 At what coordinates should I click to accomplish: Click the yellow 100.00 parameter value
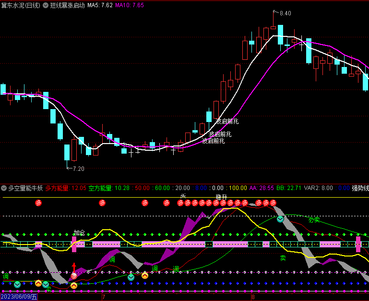pyautogui.click(x=238, y=188)
